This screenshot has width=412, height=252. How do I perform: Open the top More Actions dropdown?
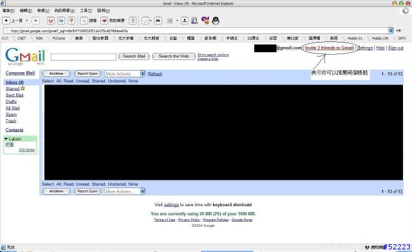pos(125,73)
